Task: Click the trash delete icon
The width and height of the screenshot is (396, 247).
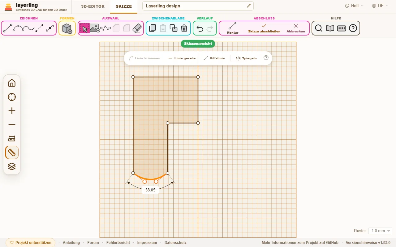Action: click(184, 28)
